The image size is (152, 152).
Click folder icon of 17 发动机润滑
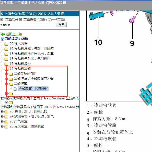(6, 64)
